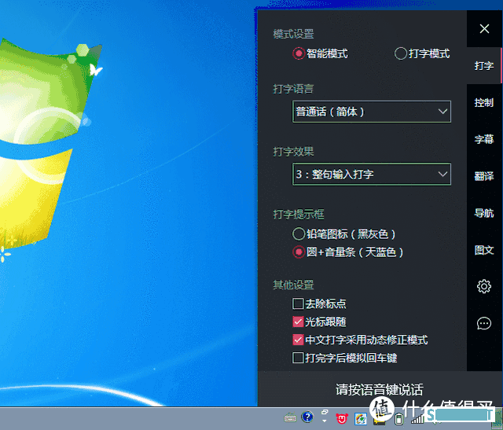Toggle the 光标跟随 checkbox
The height and width of the screenshot is (430, 503).
pyautogui.click(x=298, y=322)
